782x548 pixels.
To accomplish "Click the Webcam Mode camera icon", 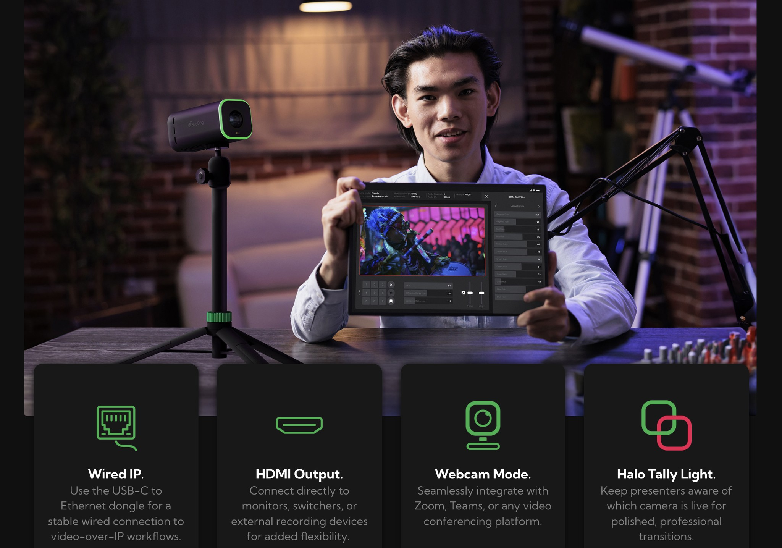I will click(483, 424).
